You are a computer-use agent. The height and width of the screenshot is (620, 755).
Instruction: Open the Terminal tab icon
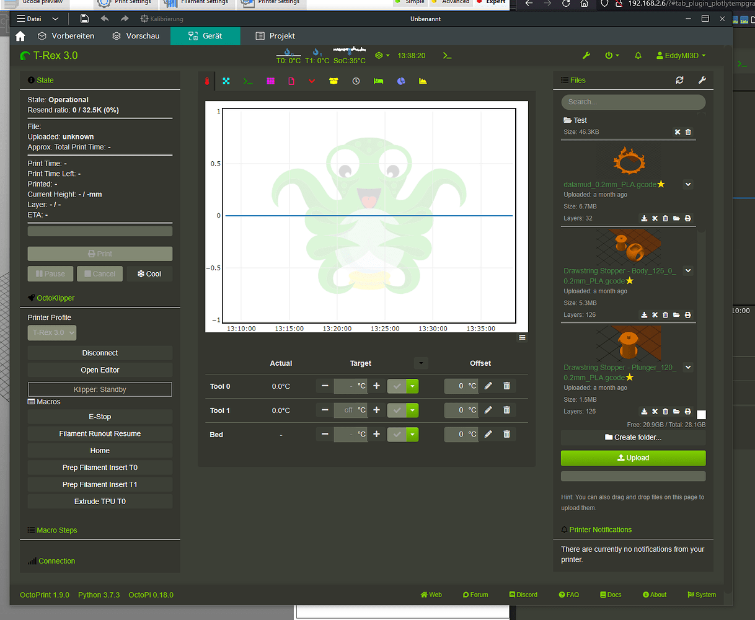pos(248,81)
